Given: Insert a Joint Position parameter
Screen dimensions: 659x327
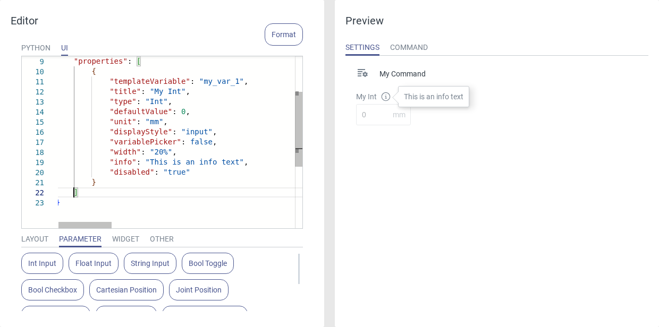Looking at the screenshot, I should point(199,290).
